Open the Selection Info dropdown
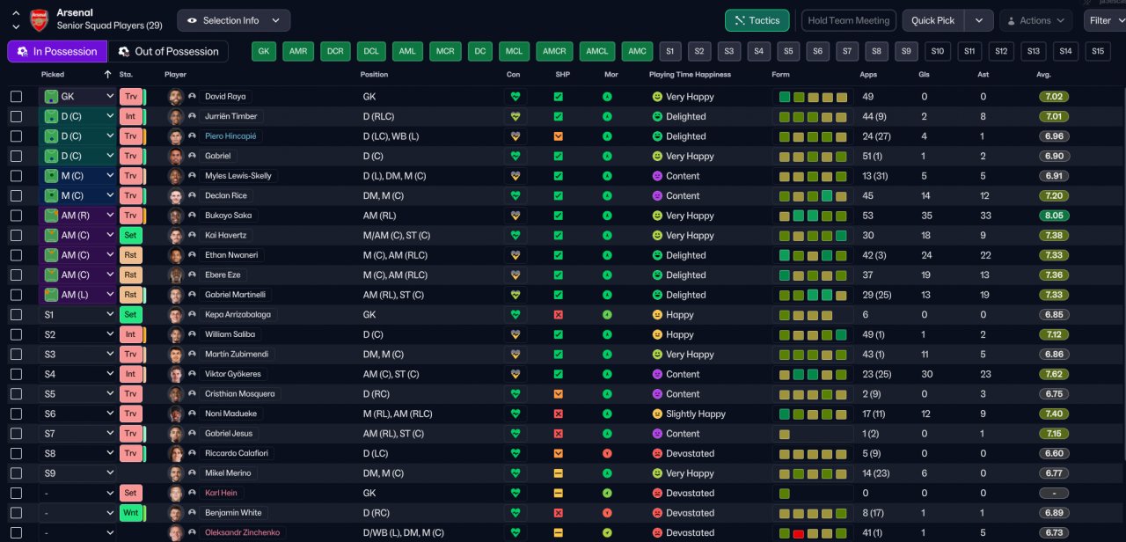Screen dimensions: 1126x542 (x=233, y=20)
